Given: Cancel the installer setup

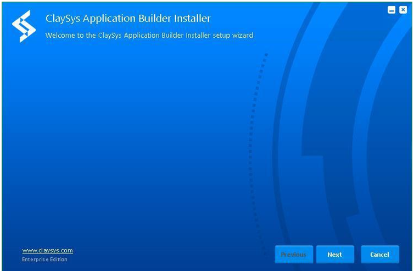Looking at the screenshot, I should [x=380, y=255].
